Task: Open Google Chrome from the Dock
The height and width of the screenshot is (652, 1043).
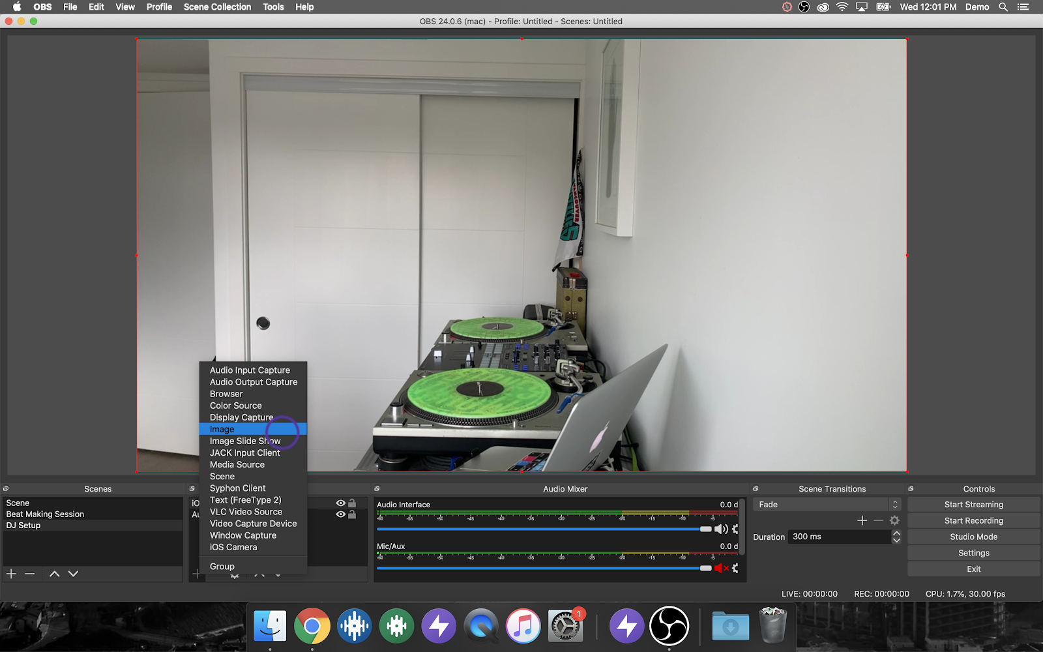Action: [312, 626]
